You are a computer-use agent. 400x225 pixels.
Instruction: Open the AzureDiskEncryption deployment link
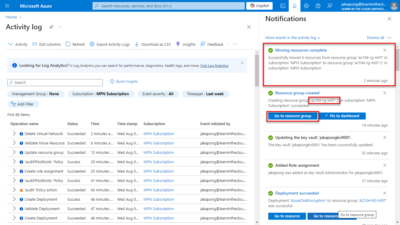[x=308, y=201]
